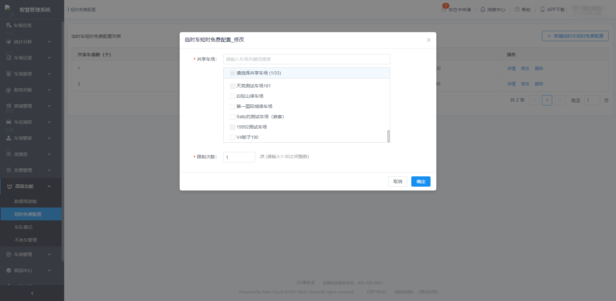Expand the 车场记录 menu chevron
The height and width of the screenshot is (301, 616).
(49, 58)
